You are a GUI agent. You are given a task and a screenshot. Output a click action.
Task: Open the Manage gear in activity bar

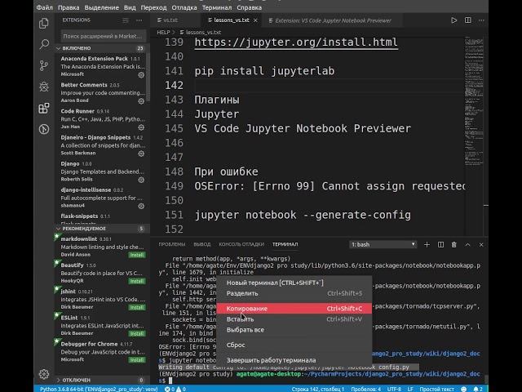[x=44, y=374]
